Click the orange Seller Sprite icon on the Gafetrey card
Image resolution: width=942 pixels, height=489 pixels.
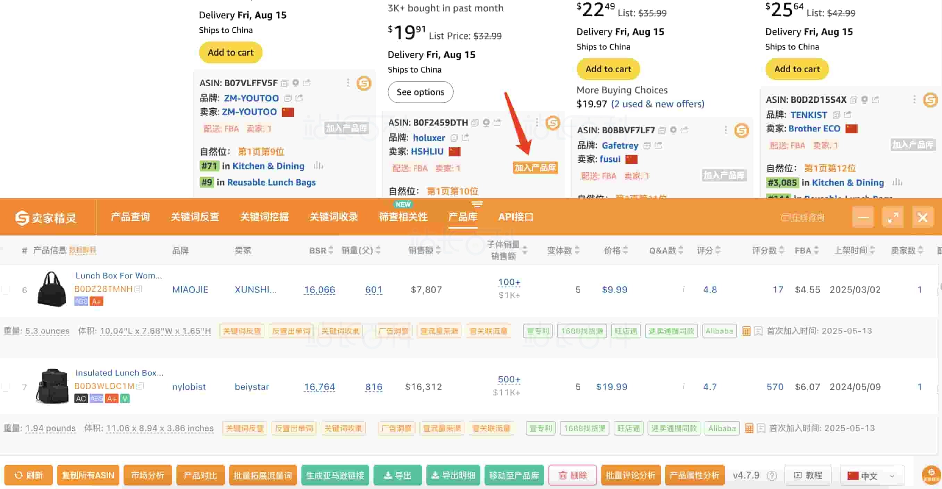point(742,131)
